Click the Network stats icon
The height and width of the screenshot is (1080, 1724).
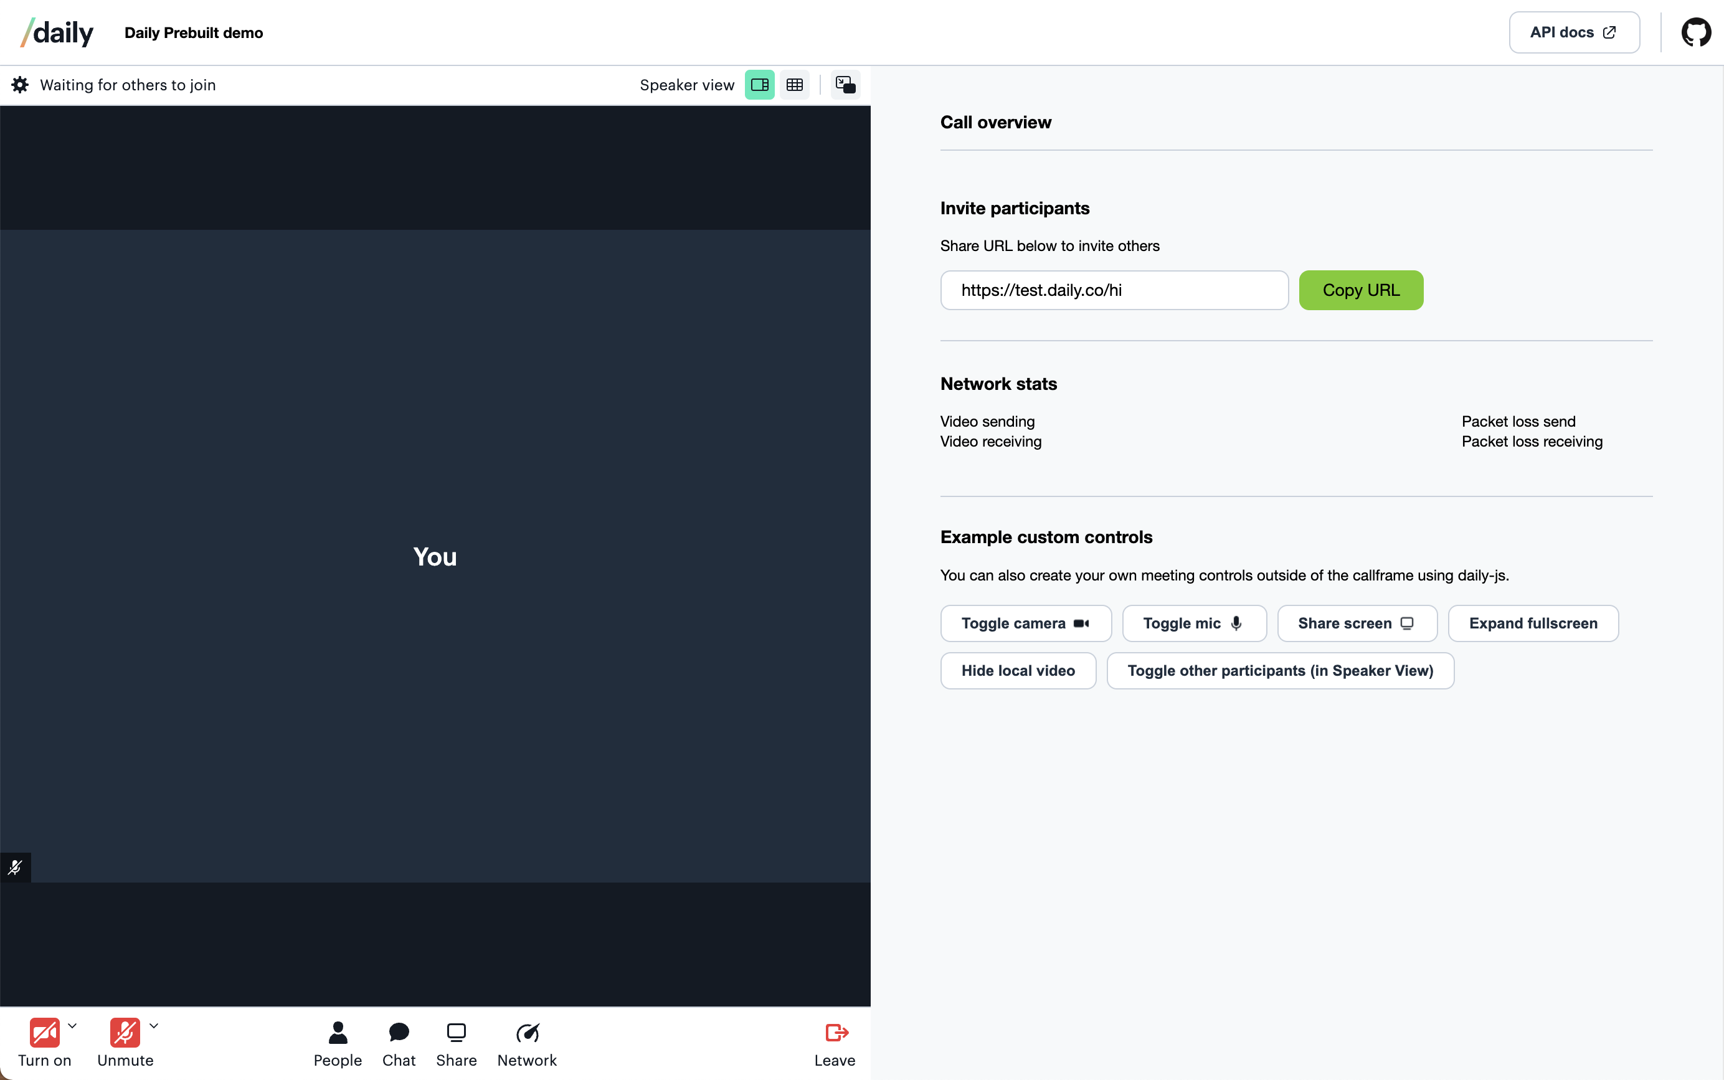click(x=526, y=1033)
